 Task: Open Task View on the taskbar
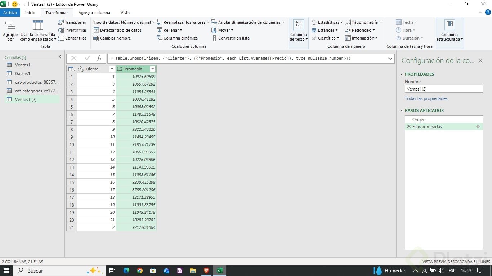(112, 271)
